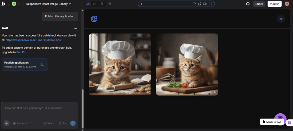Toggle the preview eye view mode
Image resolution: width=293 pixels, height=131 pixels.
click(x=88, y=4)
